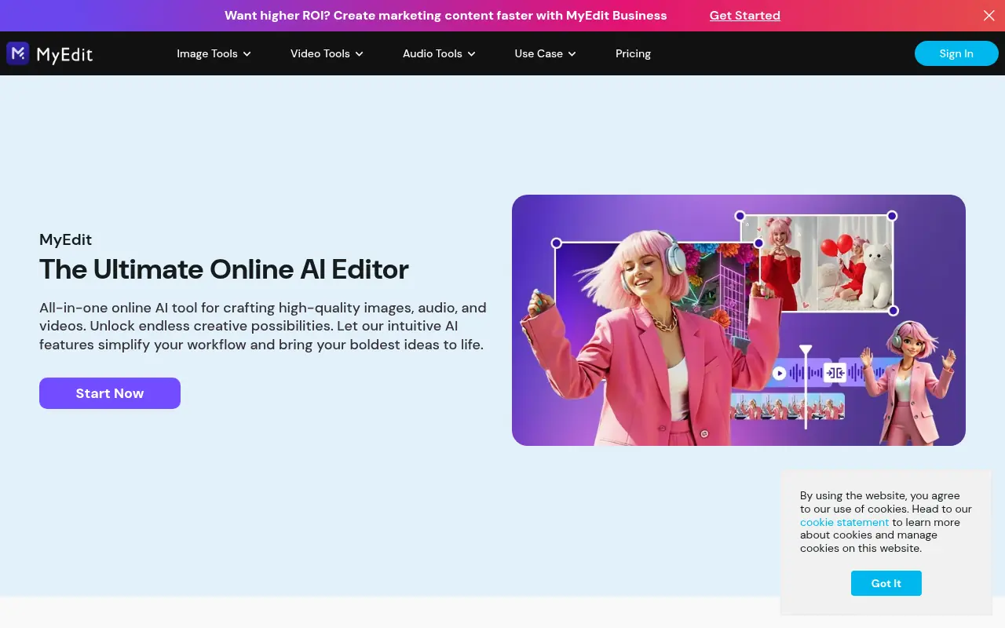This screenshot has height=628, width=1005.
Task: Click the hero illustration of pink-haired woman
Action: [739, 320]
